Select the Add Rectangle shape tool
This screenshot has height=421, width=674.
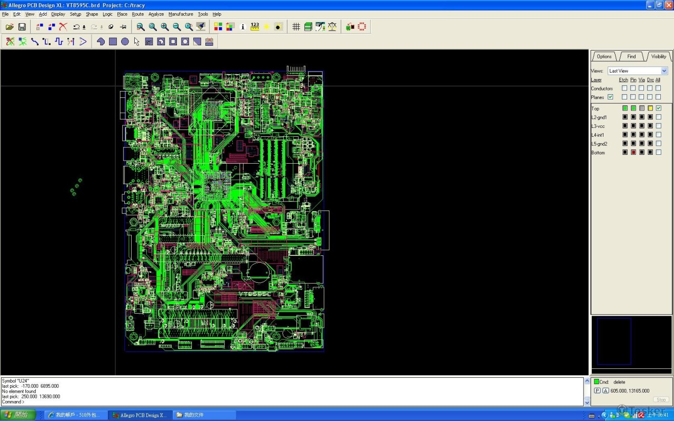pos(113,42)
